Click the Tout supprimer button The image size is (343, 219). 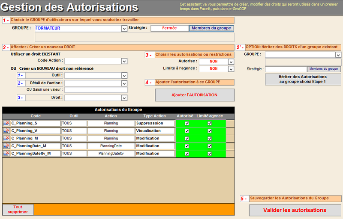pos(18,209)
